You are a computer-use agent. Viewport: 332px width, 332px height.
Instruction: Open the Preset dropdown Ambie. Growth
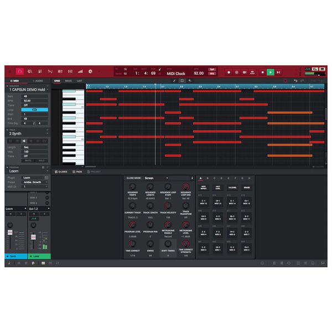35,182
